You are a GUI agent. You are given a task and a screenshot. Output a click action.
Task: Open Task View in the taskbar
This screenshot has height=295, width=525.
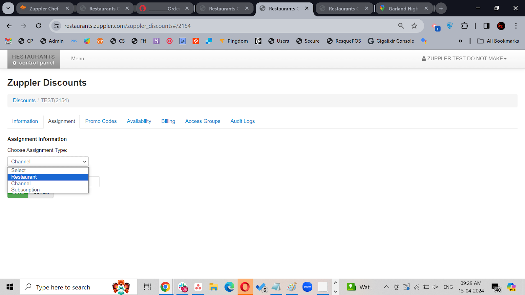tap(148, 287)
